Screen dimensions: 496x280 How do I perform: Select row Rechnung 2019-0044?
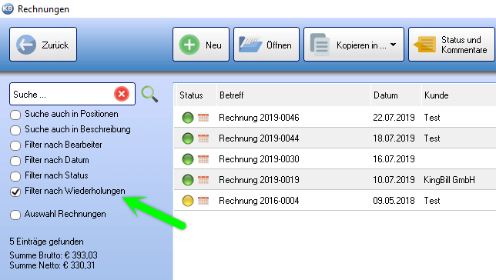[335, 138]
